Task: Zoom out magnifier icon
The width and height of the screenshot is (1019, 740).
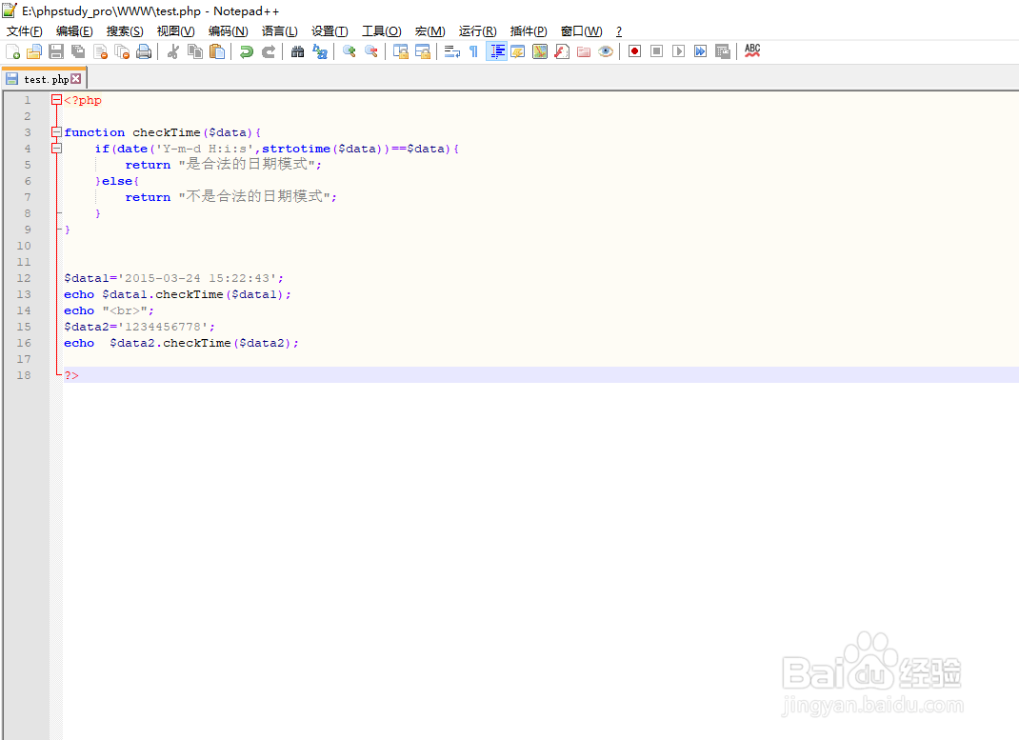Action: 371,52
